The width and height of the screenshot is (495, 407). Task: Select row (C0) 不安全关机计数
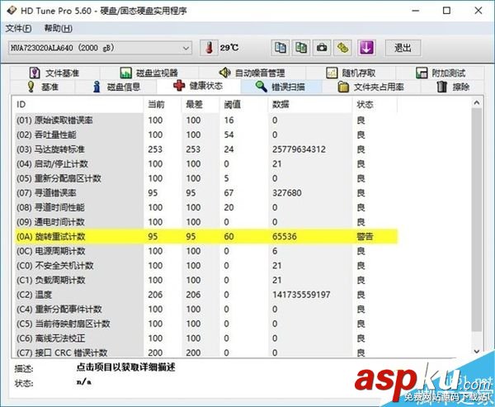tap(205, 266)
